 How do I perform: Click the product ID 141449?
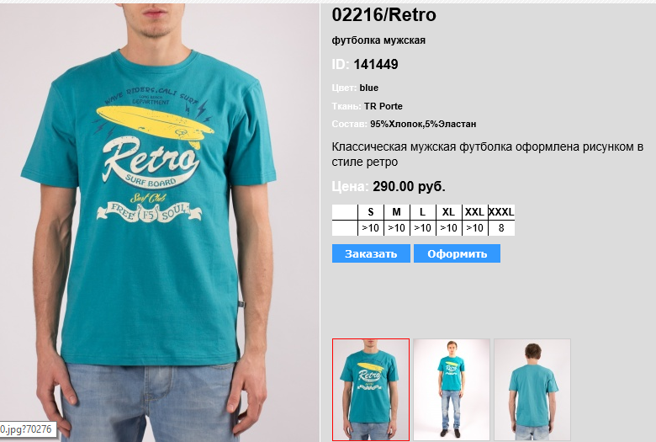click(376, 64)
